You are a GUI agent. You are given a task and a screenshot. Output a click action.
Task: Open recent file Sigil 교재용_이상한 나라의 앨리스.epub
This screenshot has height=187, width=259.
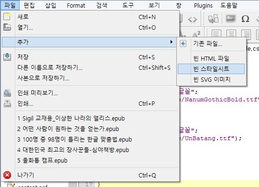(90, 119)
